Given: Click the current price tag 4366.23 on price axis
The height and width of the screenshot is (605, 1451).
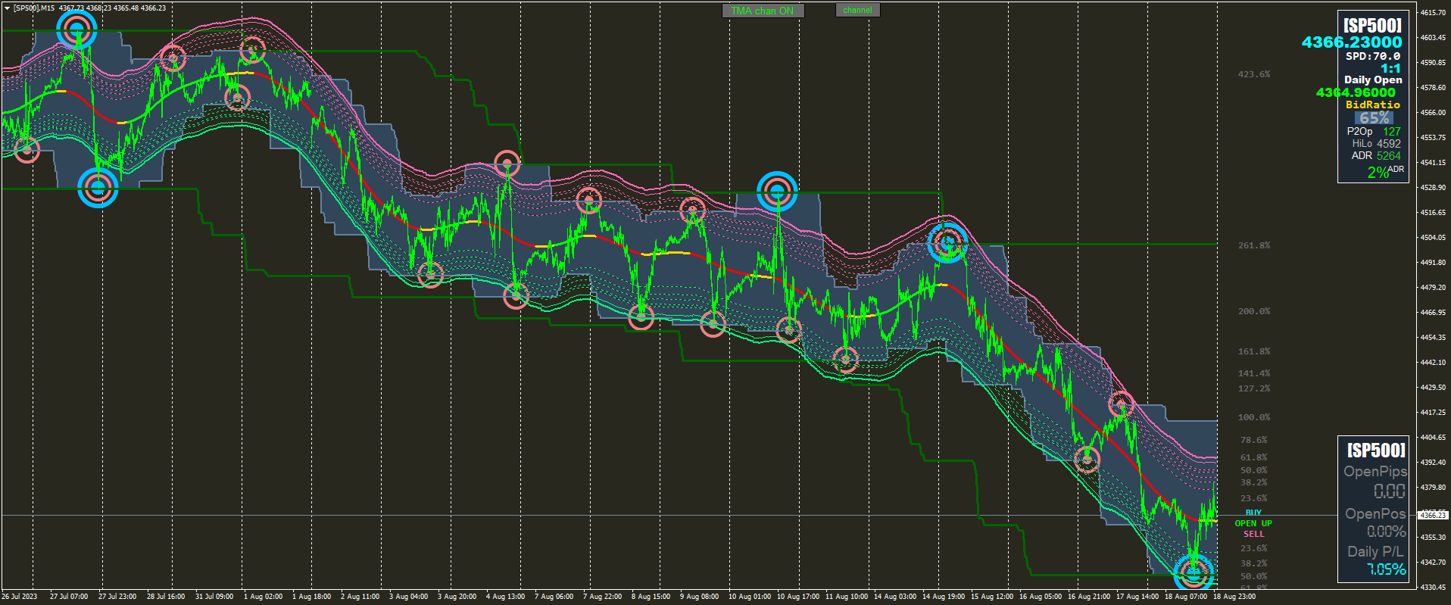Looking at the screenshot, I should pos(1433,515).
